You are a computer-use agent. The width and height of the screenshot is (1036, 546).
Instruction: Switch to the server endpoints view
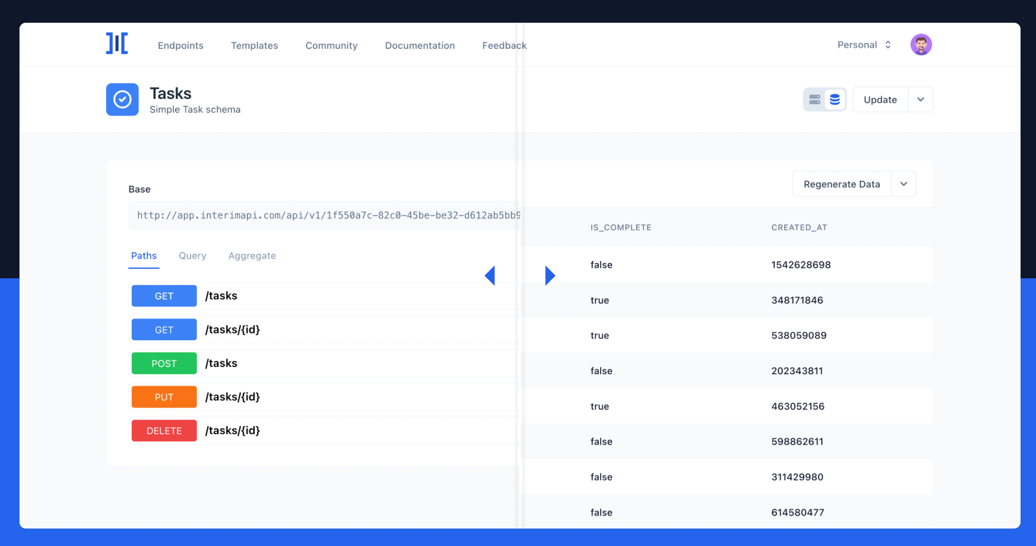click(x=815, y=100)
